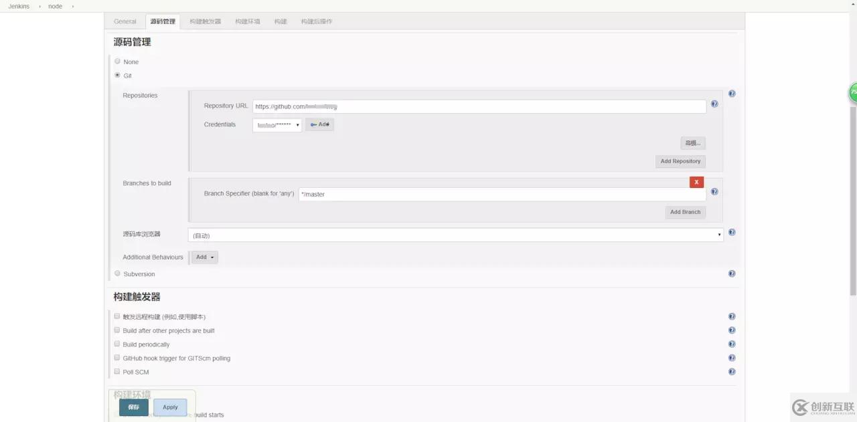Enable Build after other projects are built
857x422 pixels.
(116, 330)
